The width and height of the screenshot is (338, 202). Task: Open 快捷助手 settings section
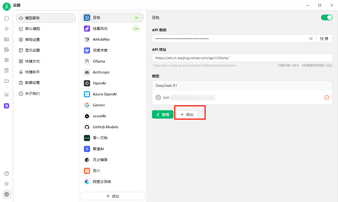click(x=46, y=72)
